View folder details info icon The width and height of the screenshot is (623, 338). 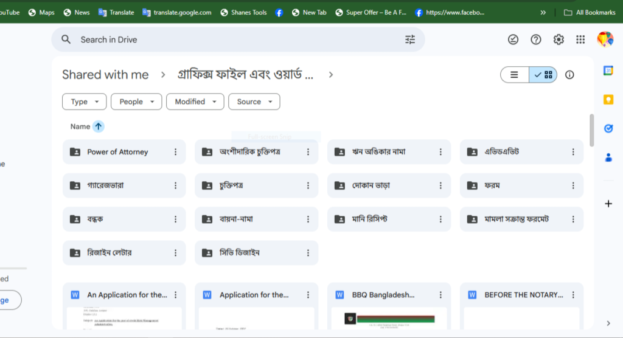569,75
